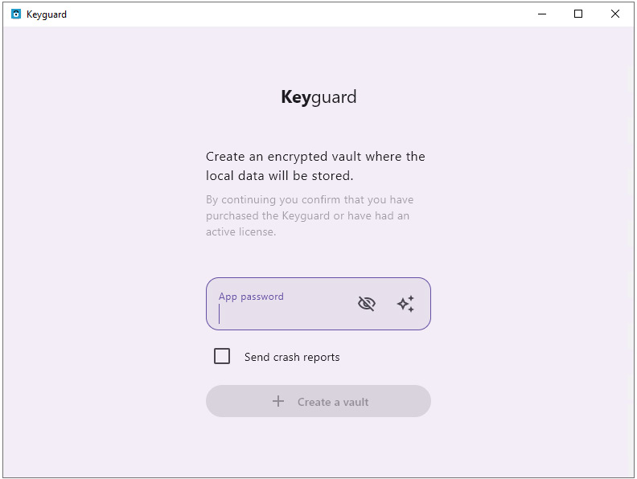Click the floating App password label
Image resolution: width=637 pixels, height=479 pixels.
point(251,297)
